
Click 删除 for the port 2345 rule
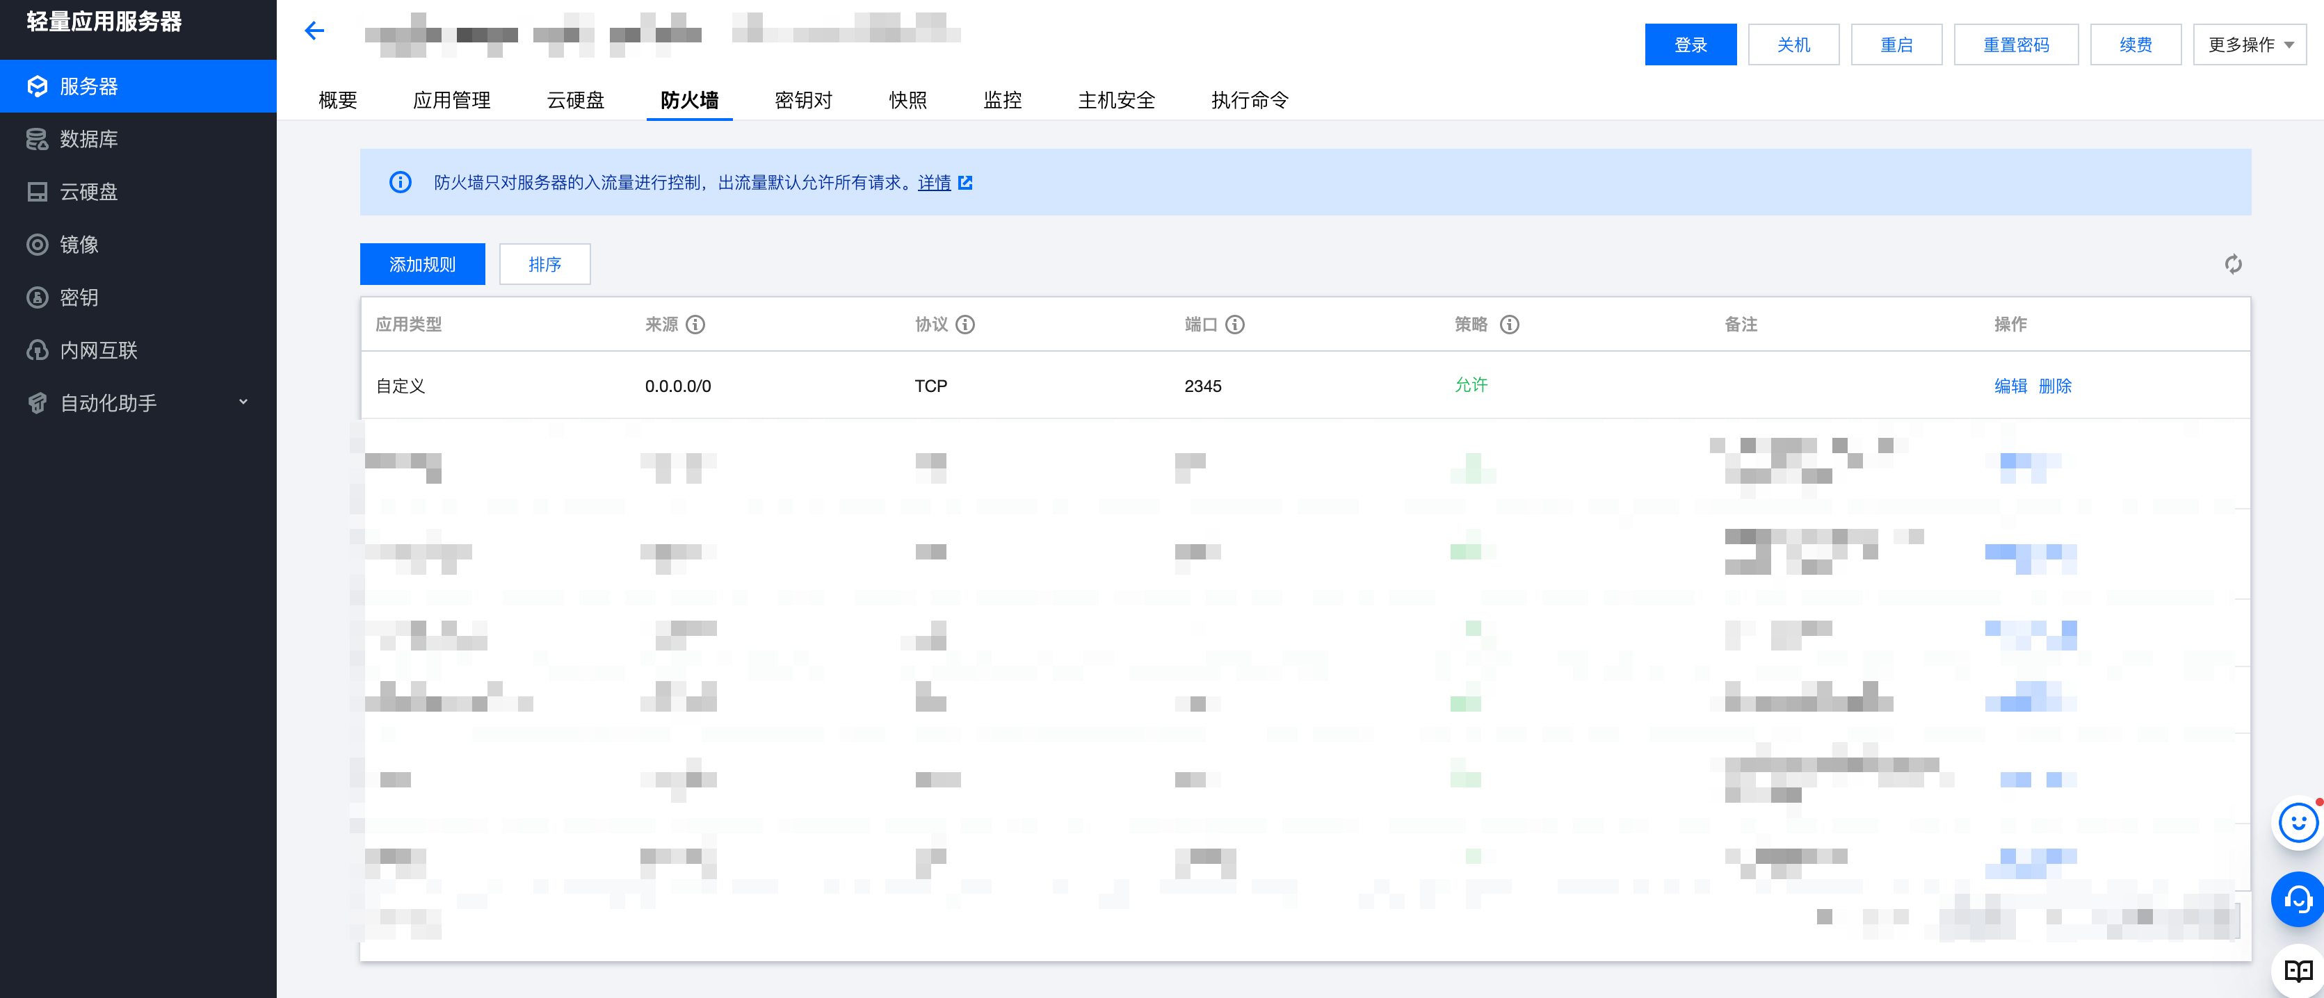2055,386
